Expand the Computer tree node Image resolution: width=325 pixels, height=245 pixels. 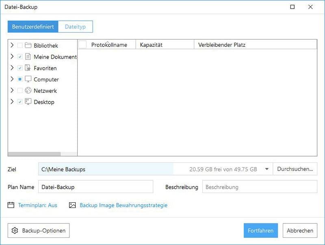pos(12,79)
